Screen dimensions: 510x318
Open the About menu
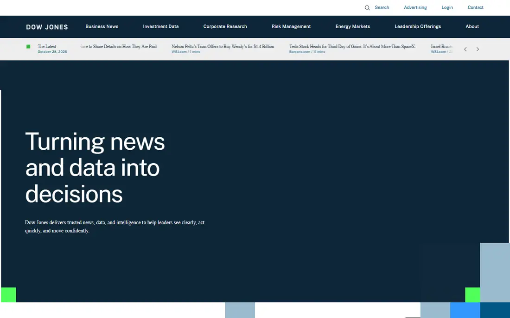[x=472, y=27]
